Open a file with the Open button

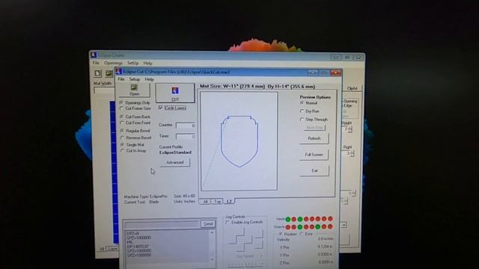point(135,90)
